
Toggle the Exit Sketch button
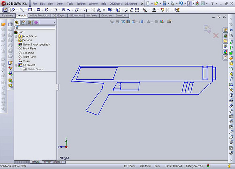tap(5, 10)
